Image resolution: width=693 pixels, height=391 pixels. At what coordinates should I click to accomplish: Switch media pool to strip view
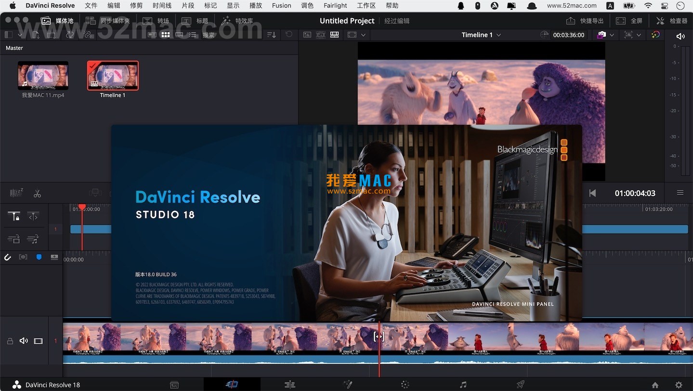tap(179, 35)
